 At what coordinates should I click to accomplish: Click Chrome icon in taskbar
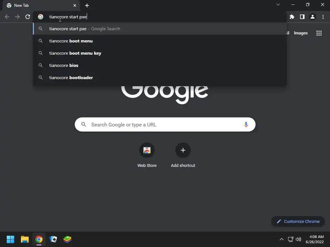[x=39, y=239]
